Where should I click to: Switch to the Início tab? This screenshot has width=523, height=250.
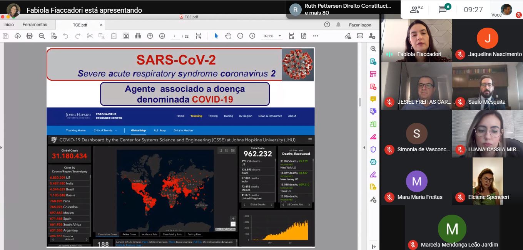point(8,25)
